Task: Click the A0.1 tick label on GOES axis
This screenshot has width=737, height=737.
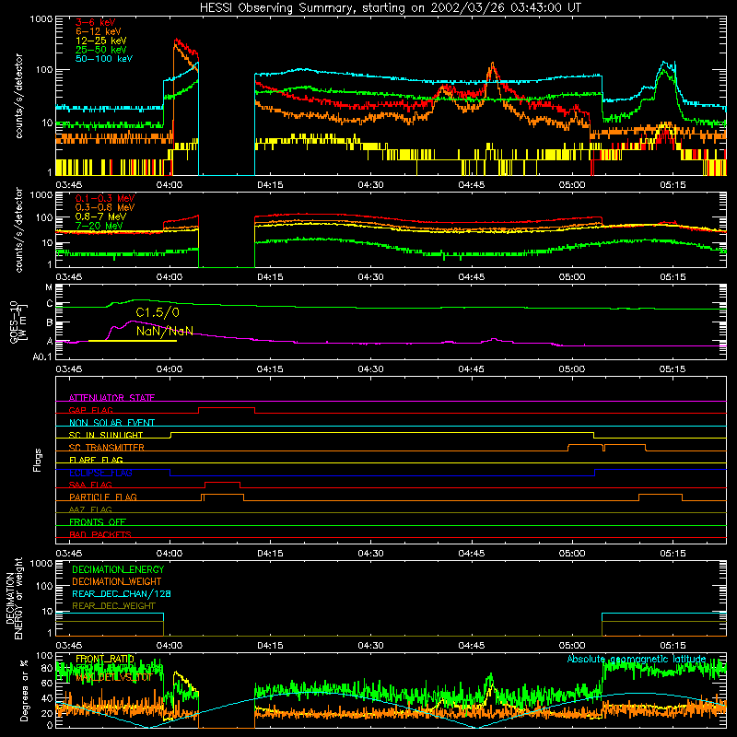Action: 42,357
